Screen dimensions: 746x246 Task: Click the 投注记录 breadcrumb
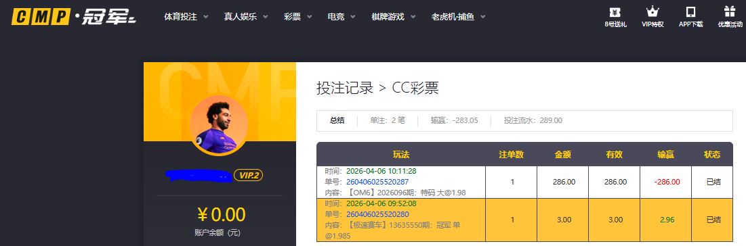[345, 89]
